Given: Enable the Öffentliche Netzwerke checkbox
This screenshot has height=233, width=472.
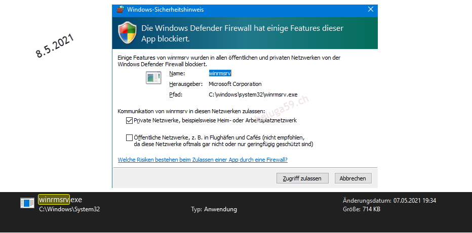Looking at the screenshot, I should coord(129,138).
